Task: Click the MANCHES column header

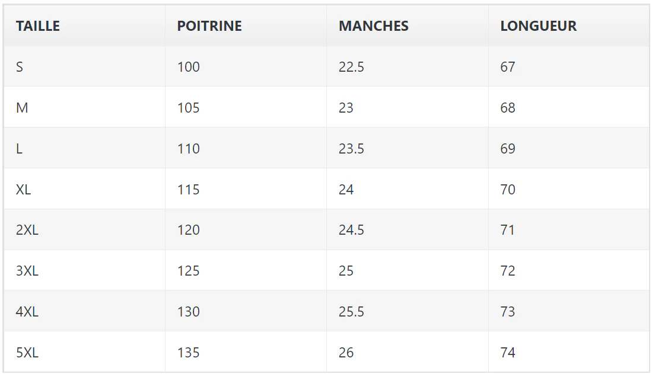Action: [373, 25]
